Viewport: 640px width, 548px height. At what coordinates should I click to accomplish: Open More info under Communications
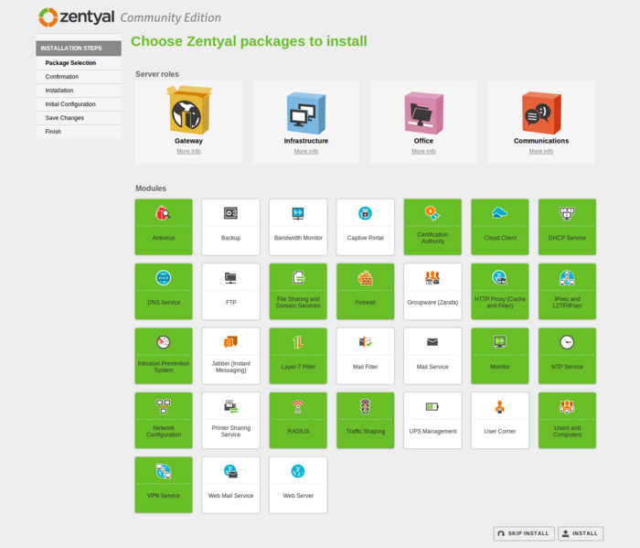[540, 151]
